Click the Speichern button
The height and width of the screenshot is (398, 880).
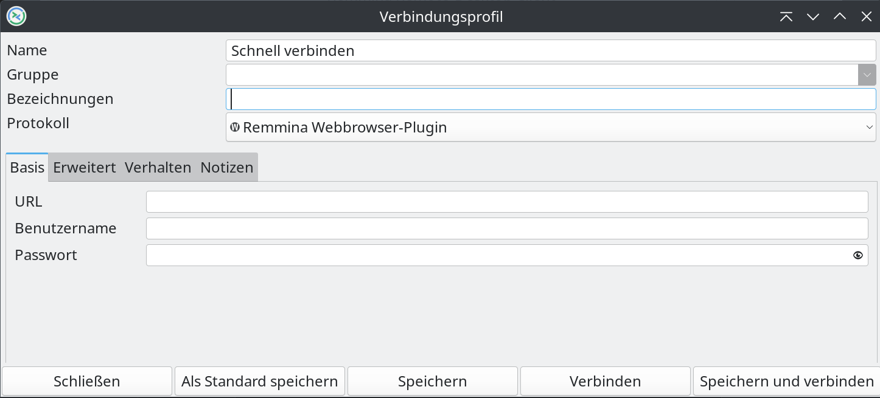pyautogui.click(x=433, y=382)
